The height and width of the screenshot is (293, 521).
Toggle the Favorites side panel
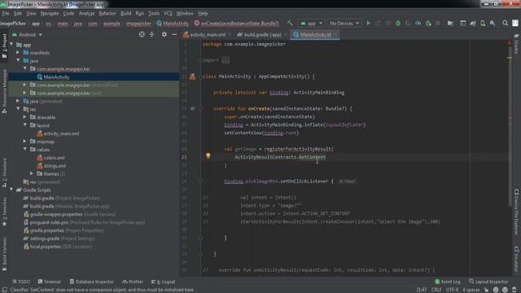[4, 212]
